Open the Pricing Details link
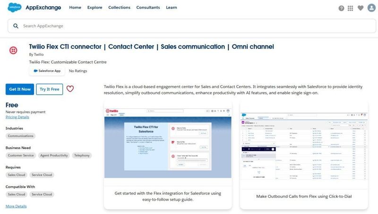Viewport: 378px width, 214px height. coord(17,117)
